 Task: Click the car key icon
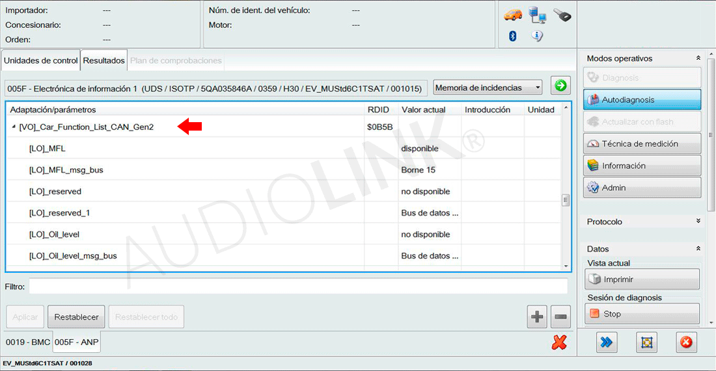click(x=562, y=14)
